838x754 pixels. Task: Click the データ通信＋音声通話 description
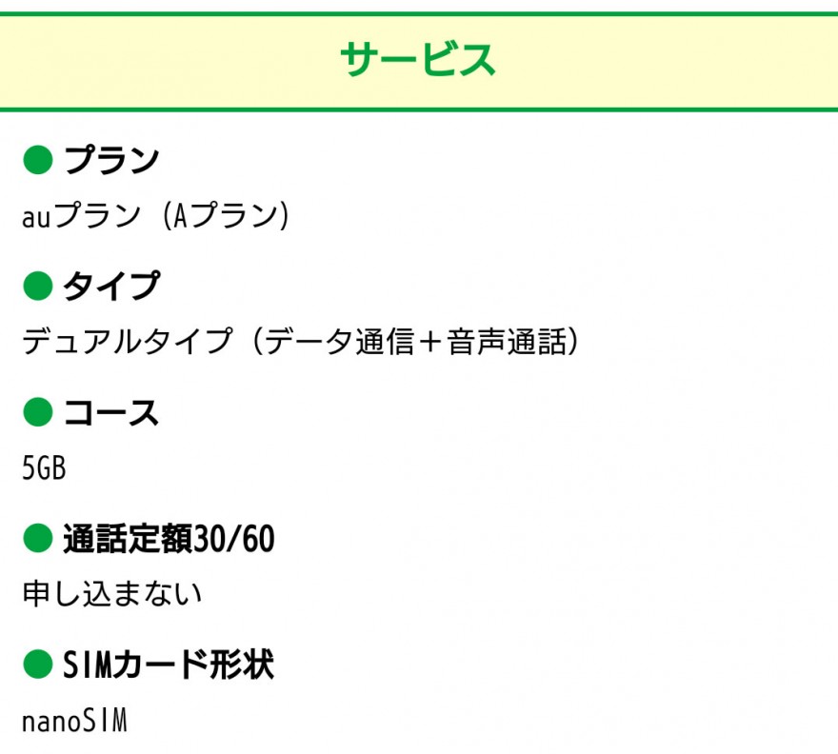click(415, 342)
